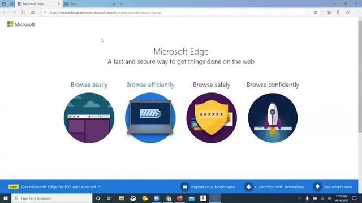Show hidden system tray icons
This screenshot has width=362, height=203.
coord(299,198)
